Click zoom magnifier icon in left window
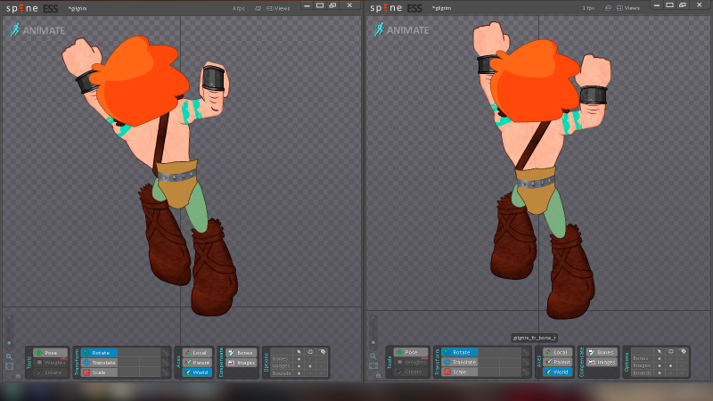Image resolution: width=713 pixels, height=401 pixels. (9, 357)
